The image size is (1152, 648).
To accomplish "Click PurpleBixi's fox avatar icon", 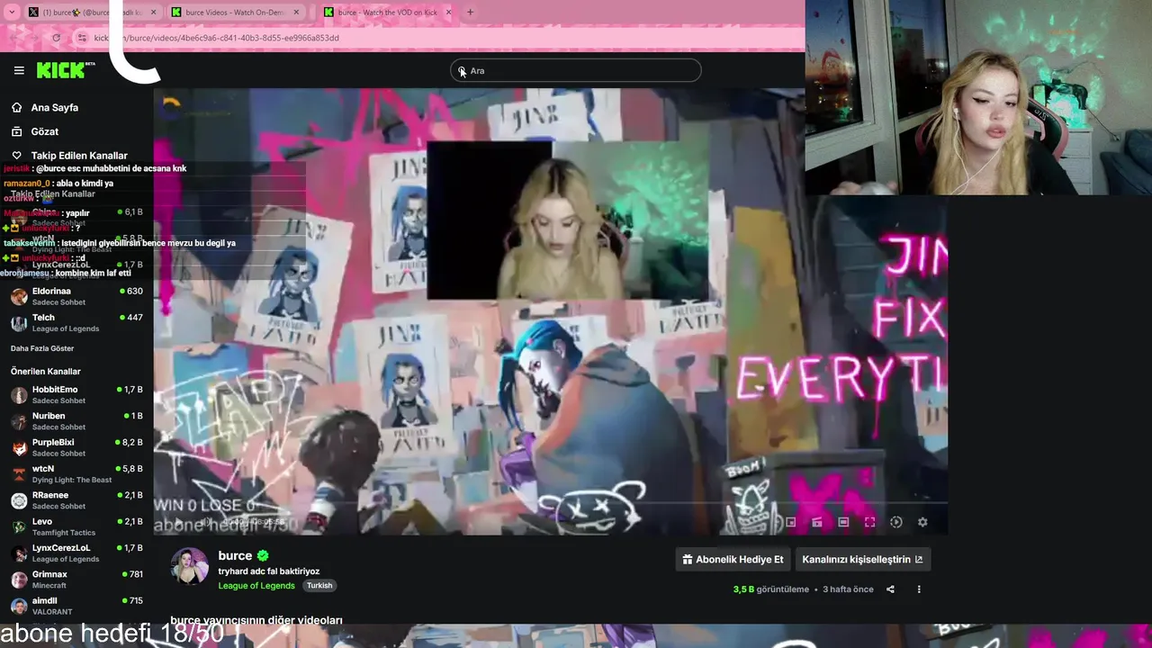I will click(x=19, y=447).
